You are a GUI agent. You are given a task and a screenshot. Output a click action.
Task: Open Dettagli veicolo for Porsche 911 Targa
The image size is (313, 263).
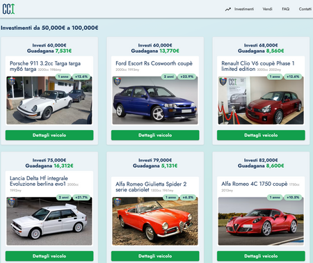point(49,135)
